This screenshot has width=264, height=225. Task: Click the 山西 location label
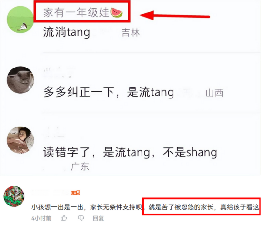point(214,93)
